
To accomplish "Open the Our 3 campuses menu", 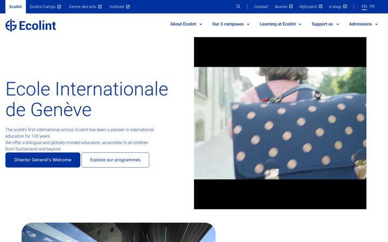I will tap(228, 24).
